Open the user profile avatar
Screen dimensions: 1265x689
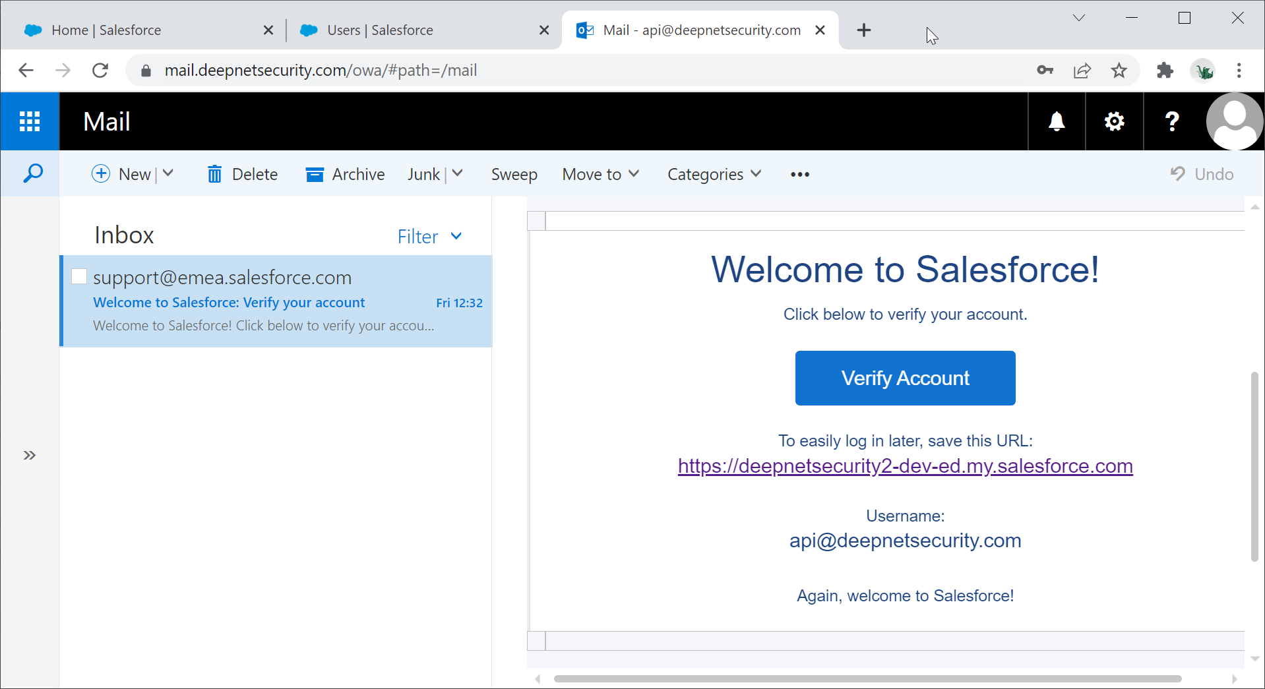tap(1234, 121)
